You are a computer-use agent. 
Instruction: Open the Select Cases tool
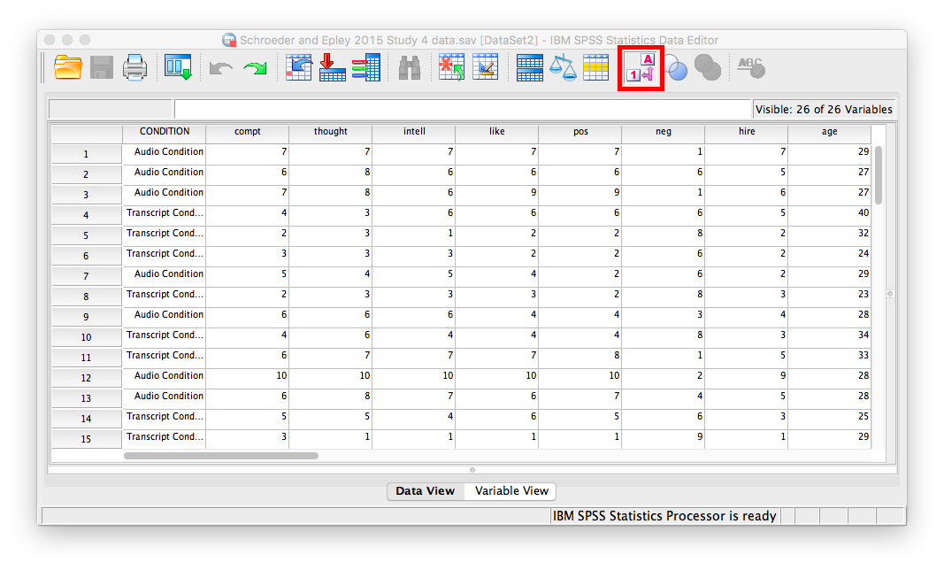pyautogui.click(x=597, y=67)
